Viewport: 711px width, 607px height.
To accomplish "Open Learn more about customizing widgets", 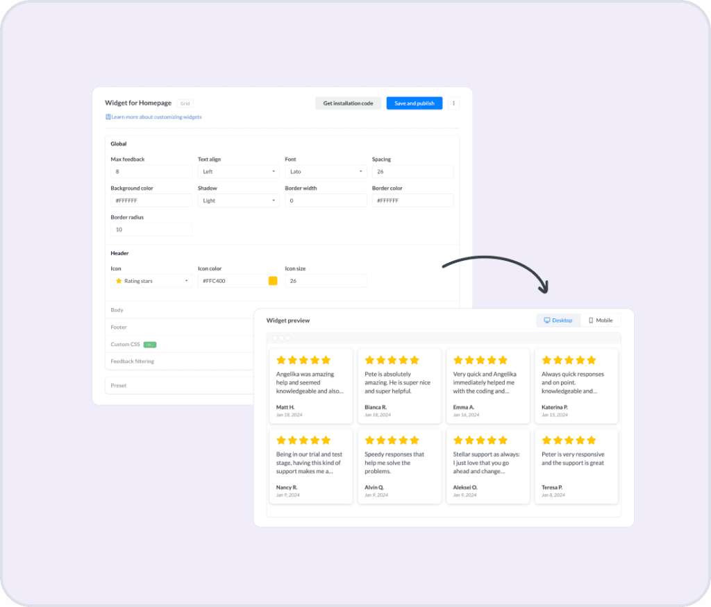I will [156, 117].
